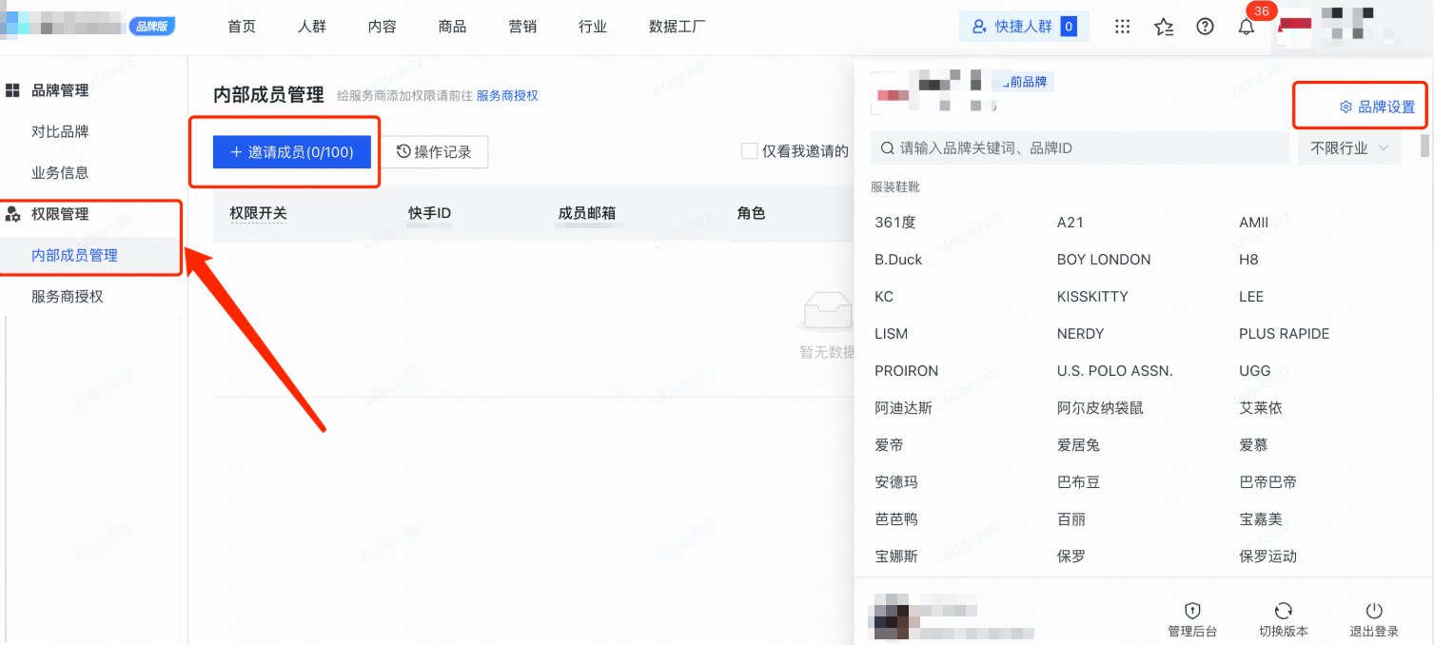Select brand KISSKITTY

pyautogui.click(x=1092, y=297)
